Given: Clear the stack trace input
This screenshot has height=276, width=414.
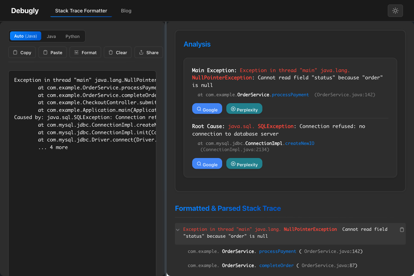Looking at the screenshot, I should pyautogui.click(x=118, y=52).
